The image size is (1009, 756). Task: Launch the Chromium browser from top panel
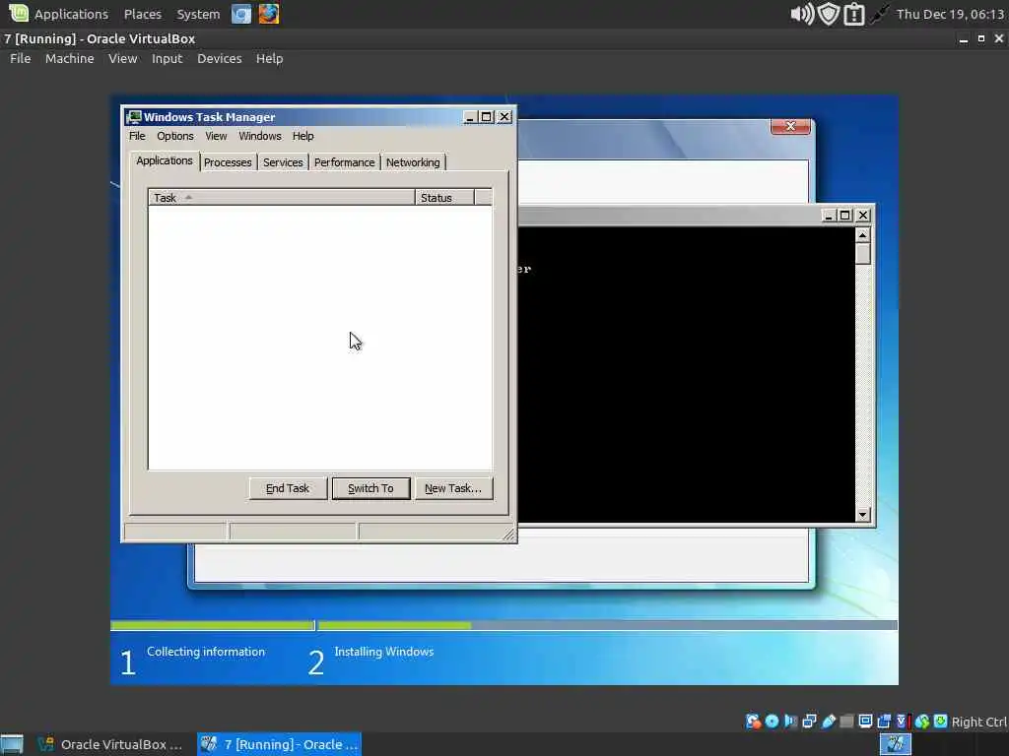(241, 14)
